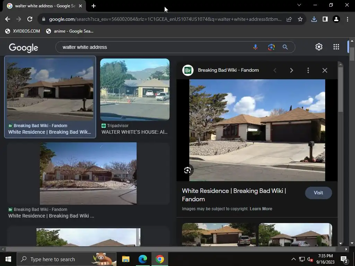The image size is (355, 266).
Task: Open Microsoft Edge from taskbar
Action: pyautogui.click(x=142, y=259)
